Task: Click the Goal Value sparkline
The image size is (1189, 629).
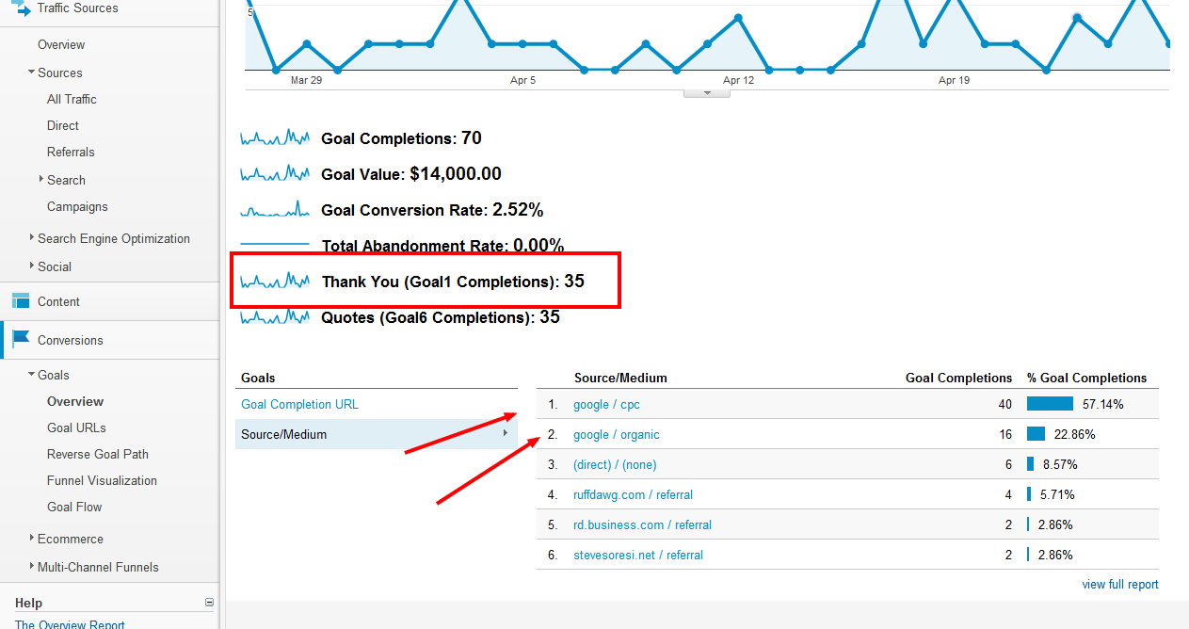Action: coord(275,174)
